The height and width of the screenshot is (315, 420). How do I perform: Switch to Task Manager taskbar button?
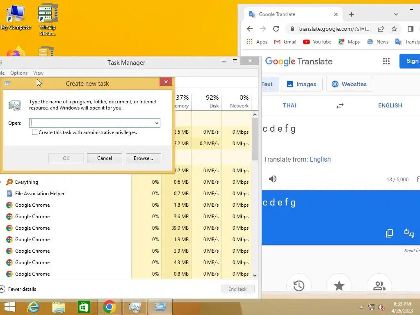point(135,307)
